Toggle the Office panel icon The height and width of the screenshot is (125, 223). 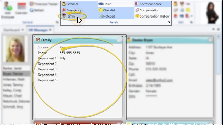tap(100, 4)
